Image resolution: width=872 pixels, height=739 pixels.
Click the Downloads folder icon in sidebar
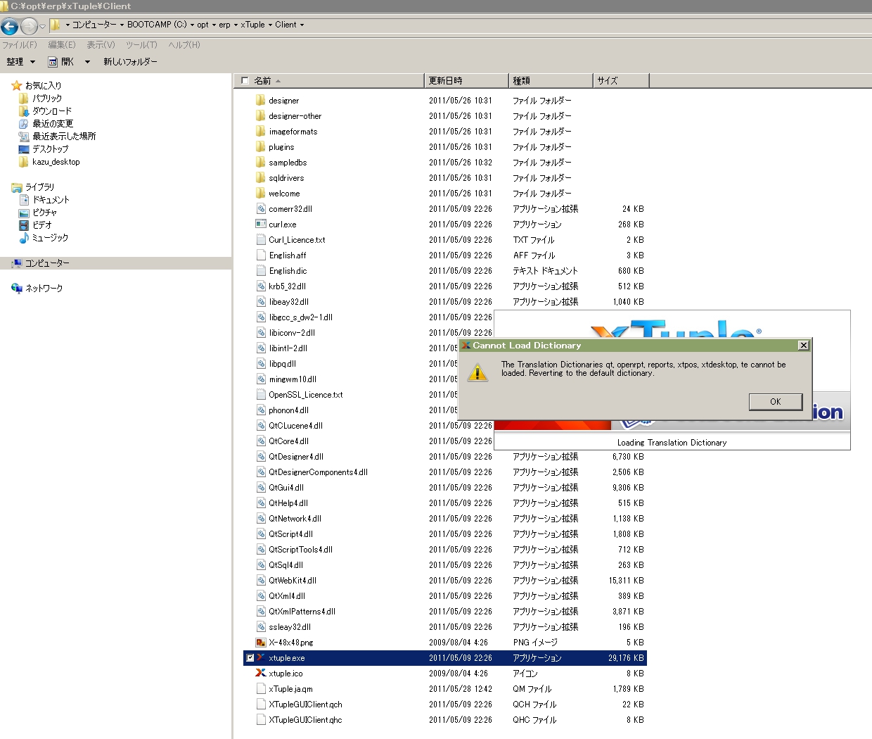(24, 111)
